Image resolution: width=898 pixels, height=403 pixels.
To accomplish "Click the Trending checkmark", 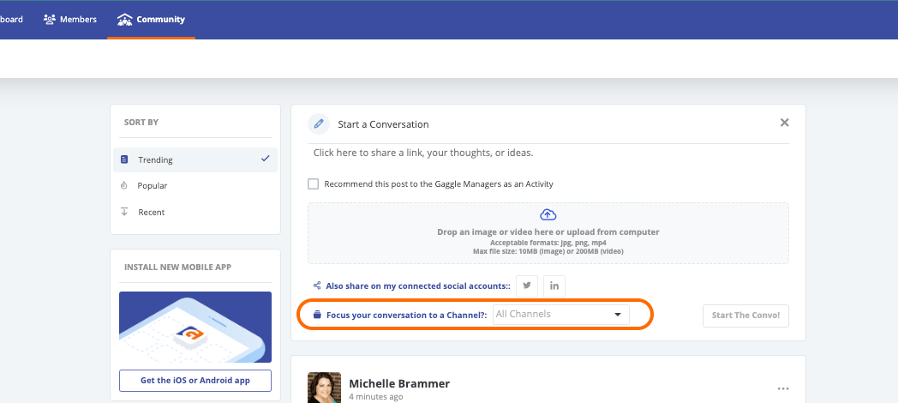I will (x=265, y=159).
